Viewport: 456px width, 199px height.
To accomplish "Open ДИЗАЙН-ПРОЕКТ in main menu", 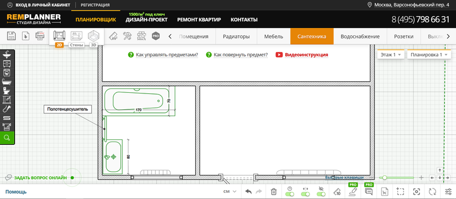I will click(x=146, y=20).
